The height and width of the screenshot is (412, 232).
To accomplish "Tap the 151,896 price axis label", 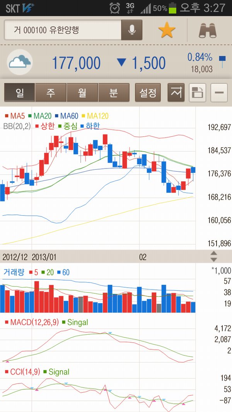I will pos(219,243).
